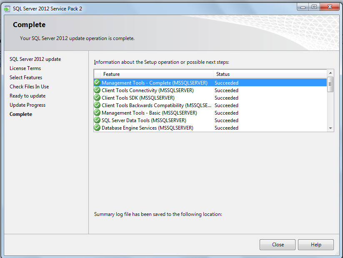
Task: Click Succeeded status for Management Tools - Basic
Action: coord(226,113)
